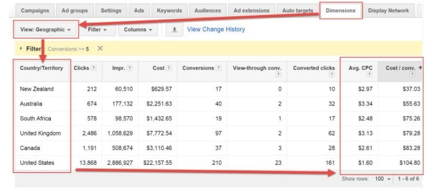Open the Filter dropdown button
Viewport: 433px width, 189px height.
click(x=97, y=30)
